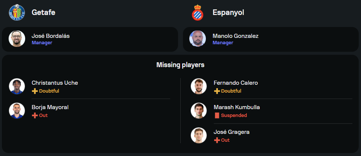The image size is (361, 156).
Task: Select Christantus Uche player avatar
Action: pyautogui.click(x=17, y=86)
